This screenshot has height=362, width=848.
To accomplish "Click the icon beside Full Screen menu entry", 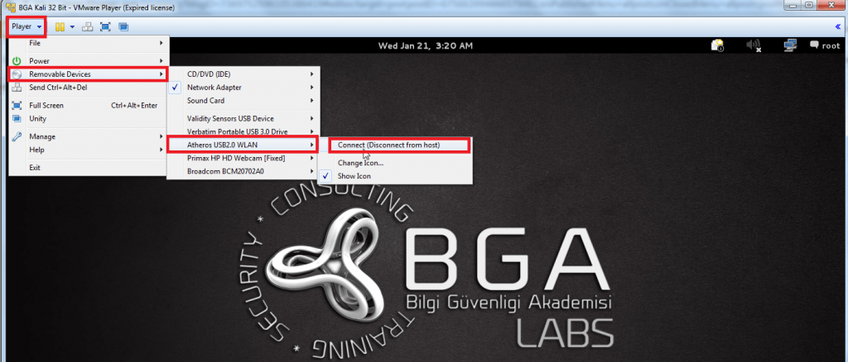I will [17, 105].
